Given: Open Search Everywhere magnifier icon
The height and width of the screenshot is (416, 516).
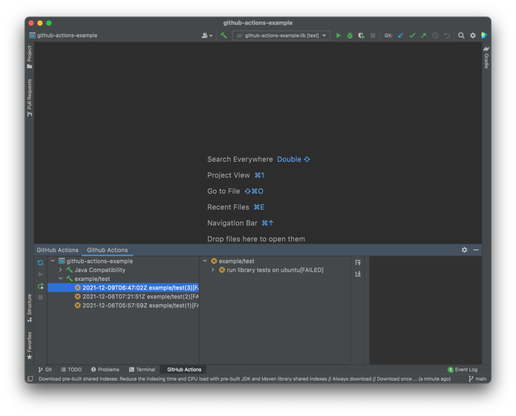Looking at the screenshot, I should pyautogui.click(x=461, y=36).
